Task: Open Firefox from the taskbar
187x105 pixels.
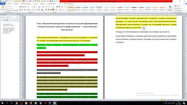Action: (31, 103)
